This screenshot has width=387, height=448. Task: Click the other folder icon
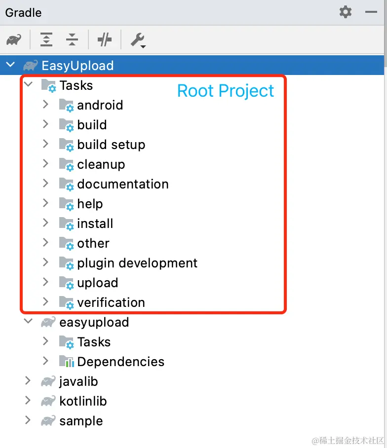coord(66,243)
